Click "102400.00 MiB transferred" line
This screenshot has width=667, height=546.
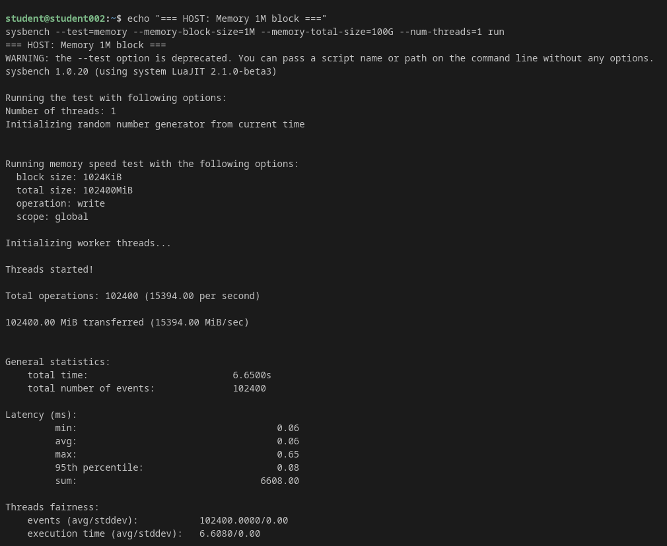click(127, 322)
